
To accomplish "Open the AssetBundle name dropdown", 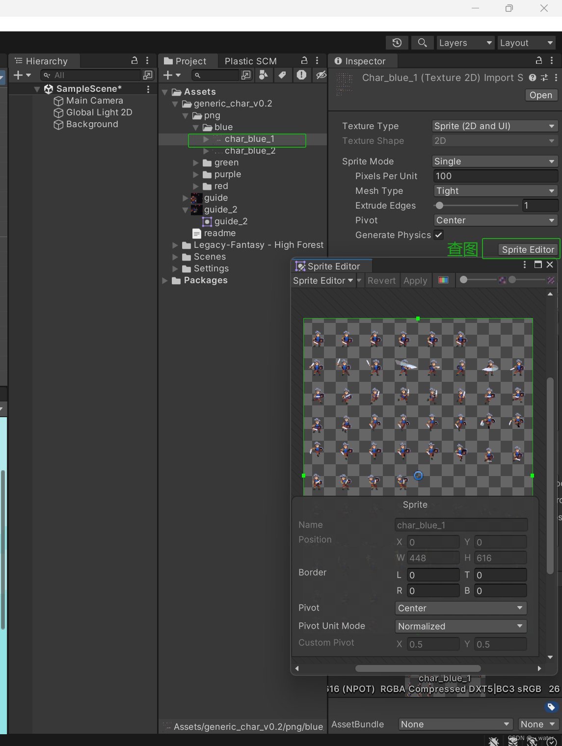I will point(455,724).
